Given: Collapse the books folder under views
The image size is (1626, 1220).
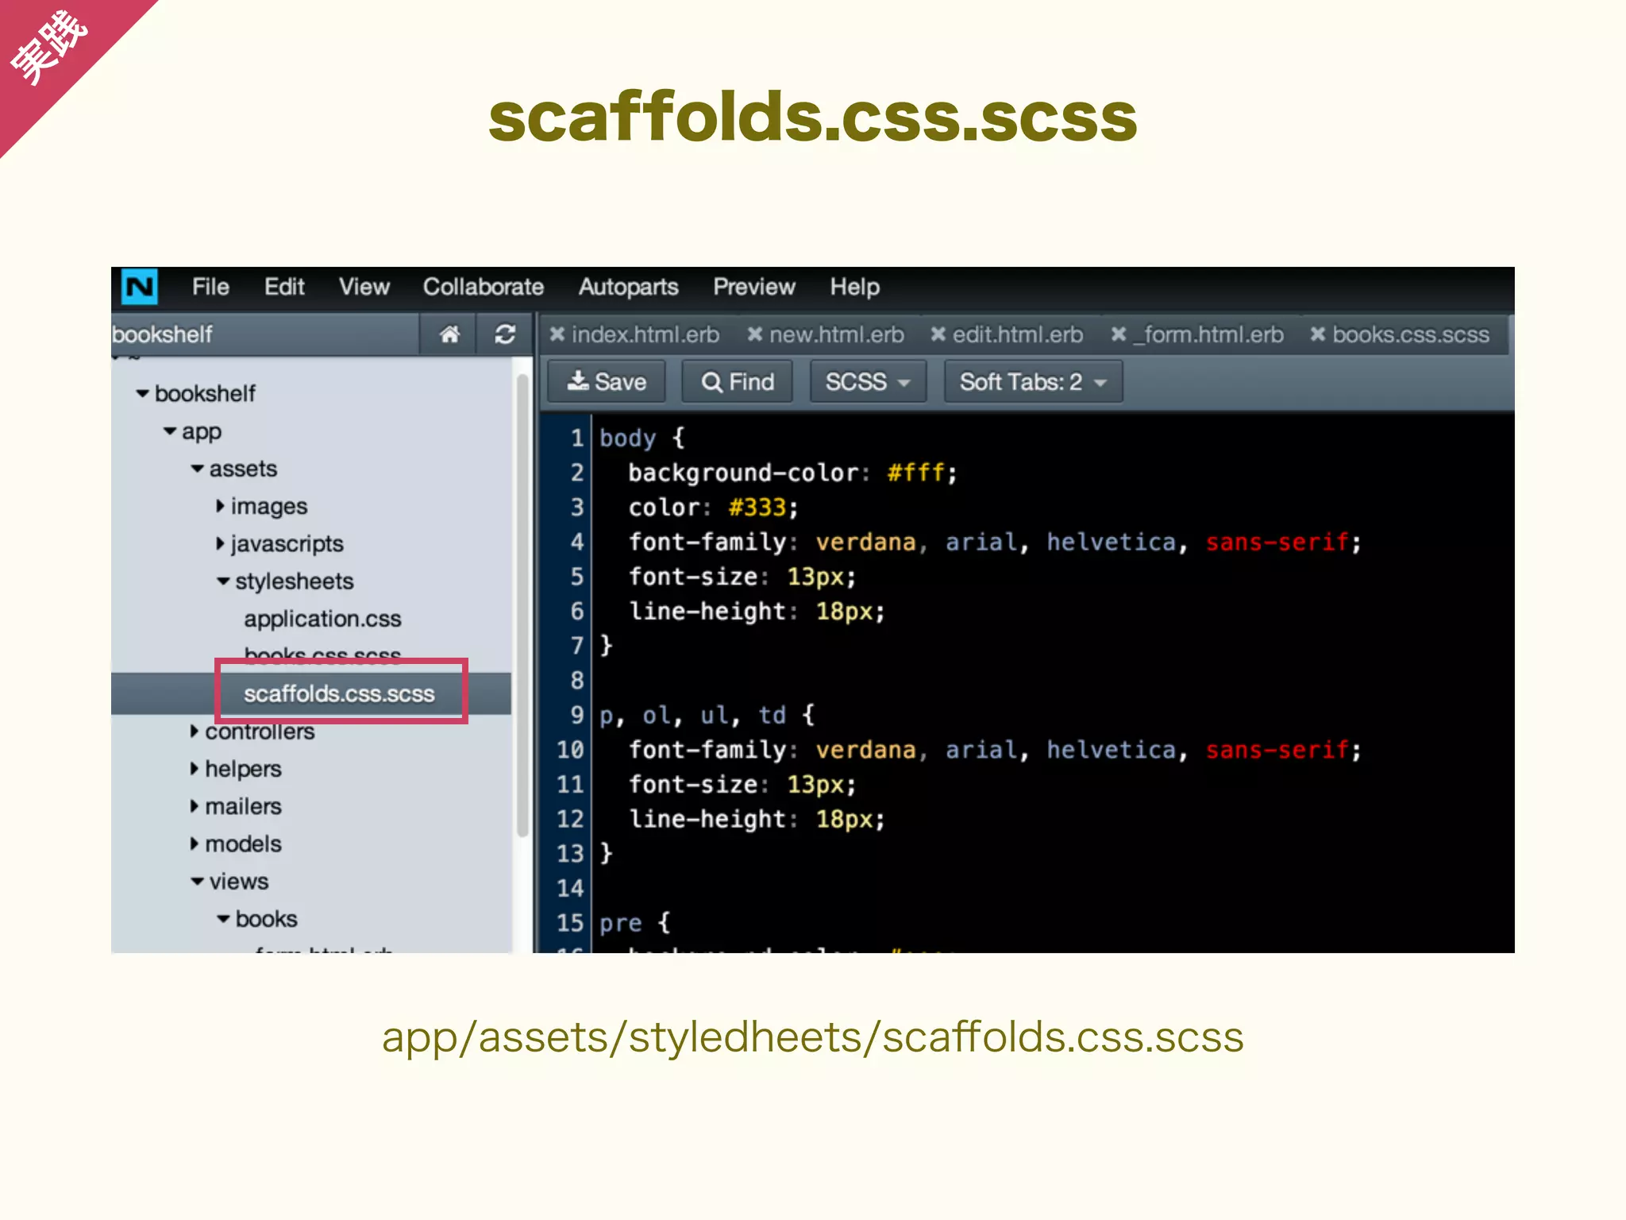Looking at the screenshot, I should point(224,919).
